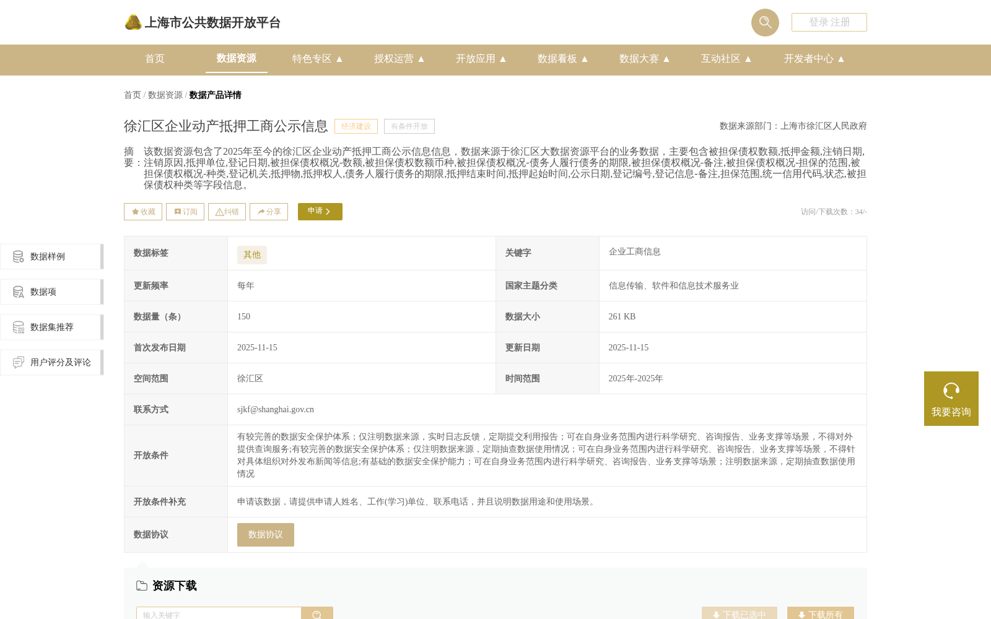Expand the 数据大赛 menu
The height and width of the screenshot is (619, 991).
point(645,59)
